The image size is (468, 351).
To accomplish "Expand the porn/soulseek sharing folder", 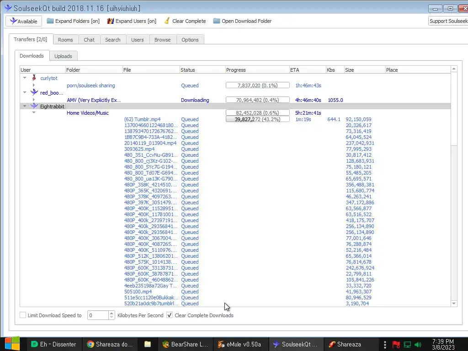I will point(34,85).
